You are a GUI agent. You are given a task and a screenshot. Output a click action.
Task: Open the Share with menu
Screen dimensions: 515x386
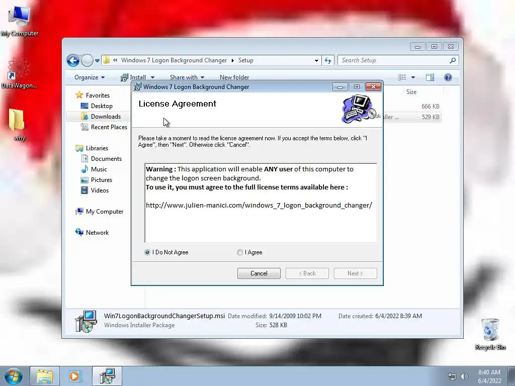tap(187, 77)
